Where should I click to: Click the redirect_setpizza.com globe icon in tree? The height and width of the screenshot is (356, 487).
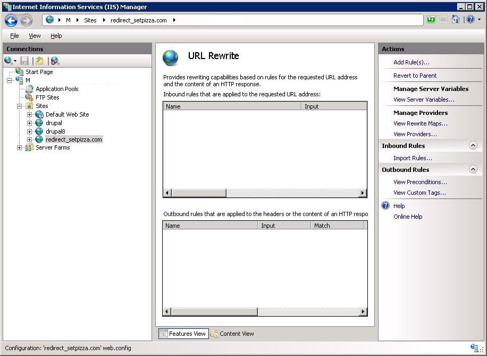coord(39,139)
